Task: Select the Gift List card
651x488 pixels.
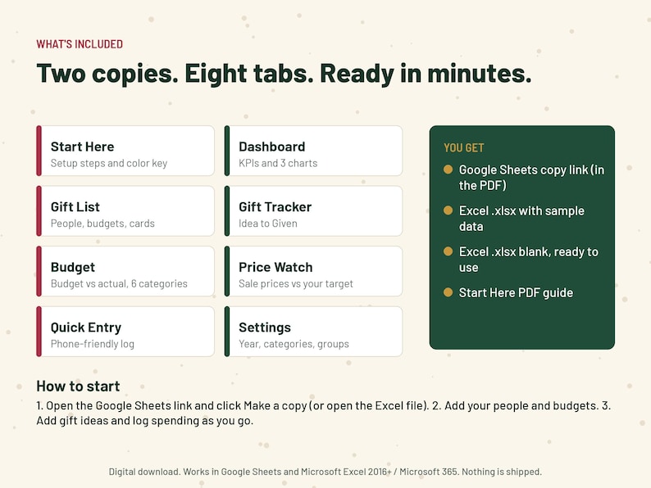Action: point(125,211)
